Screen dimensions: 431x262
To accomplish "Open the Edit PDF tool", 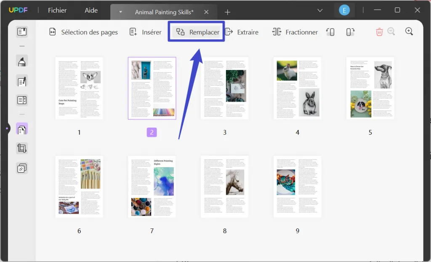I will click(x=21, y=81).
